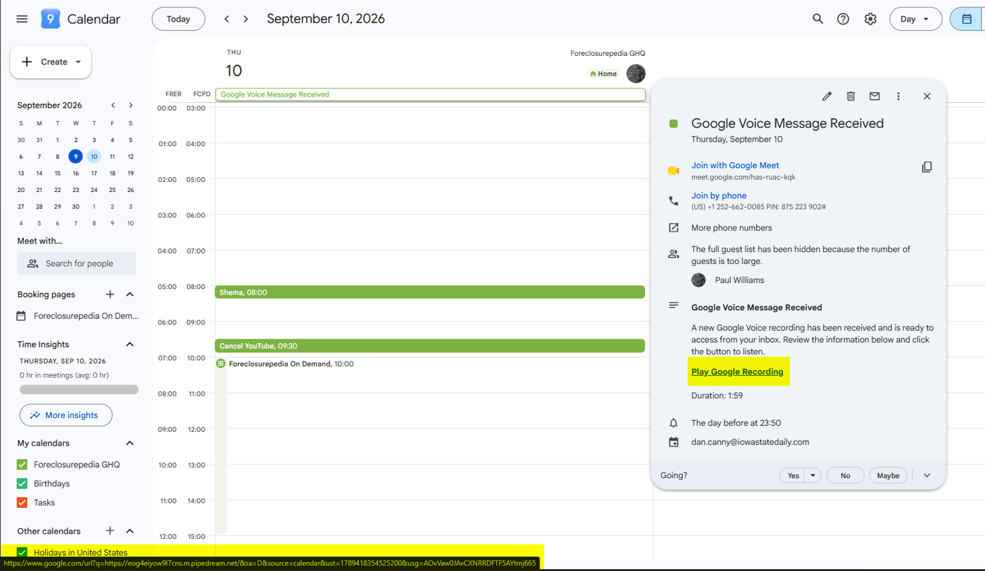
Task: Open the Settings gear menu
Action: (870, 19)
